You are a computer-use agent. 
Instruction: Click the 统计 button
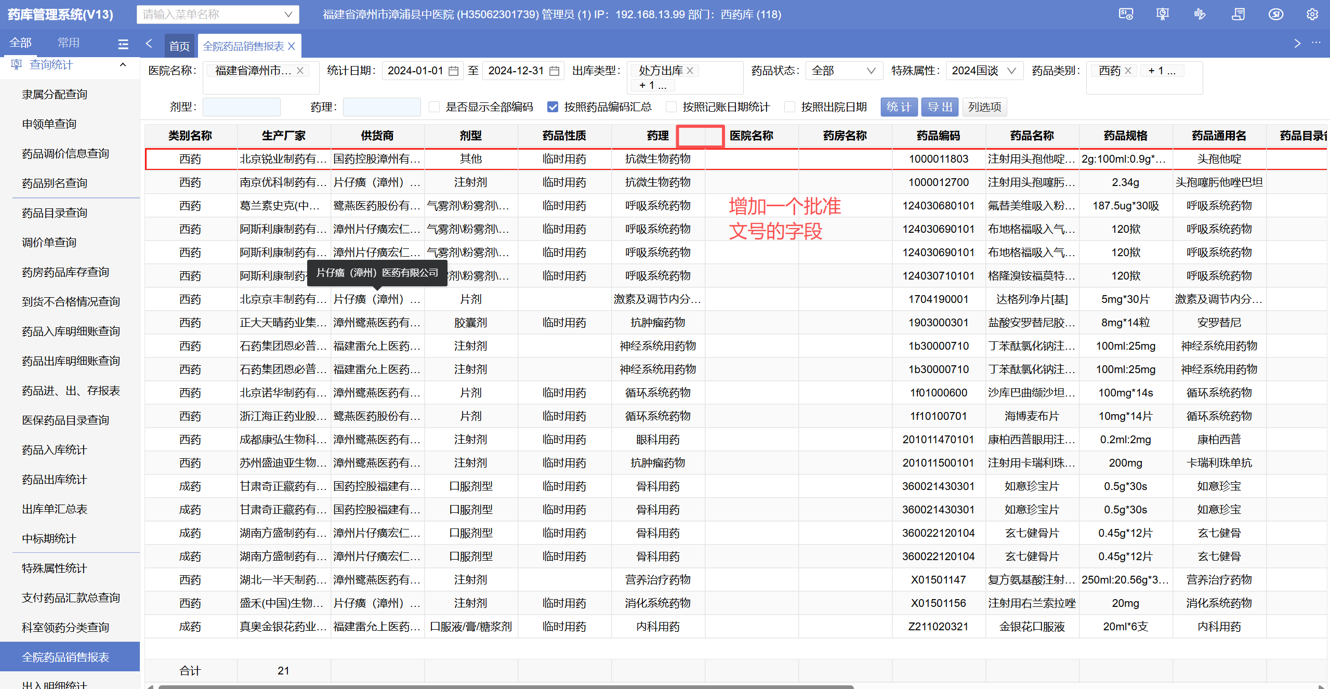[x=899, y=107]
